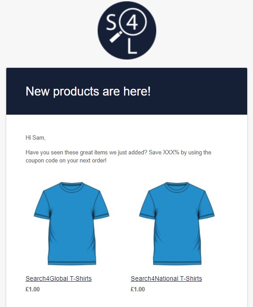
Task: Click the 'coupon code on your next order' line
Action: coord(66,161)
